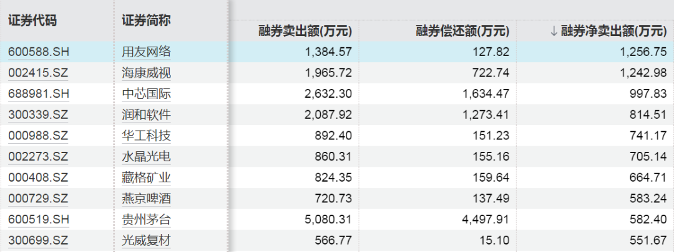Open the 藏格矿业 stock link
The width and height of the screenshot is (674, 252).
point(146,178)
